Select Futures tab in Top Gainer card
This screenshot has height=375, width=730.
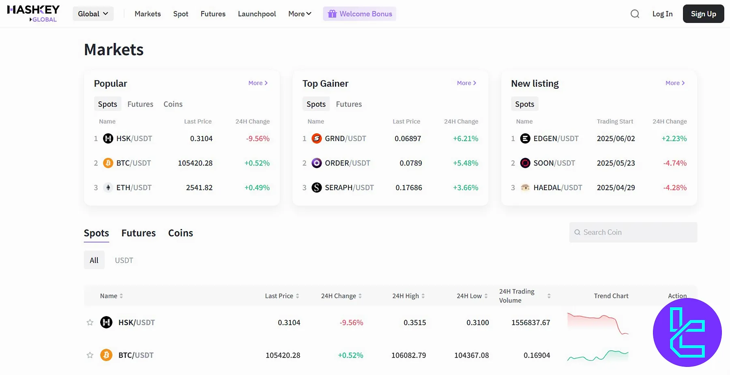(349, 104)
